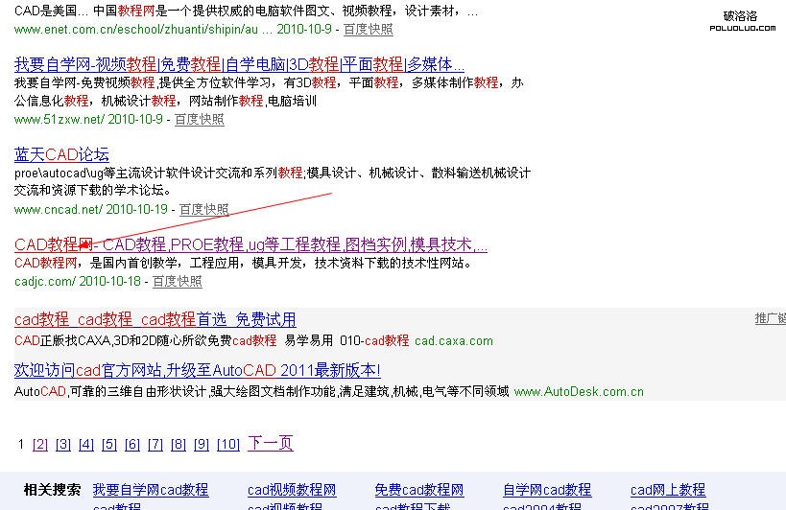Jump to results page 10
The width and height of the screenshot is (786, 510).
tap(227, 445)
